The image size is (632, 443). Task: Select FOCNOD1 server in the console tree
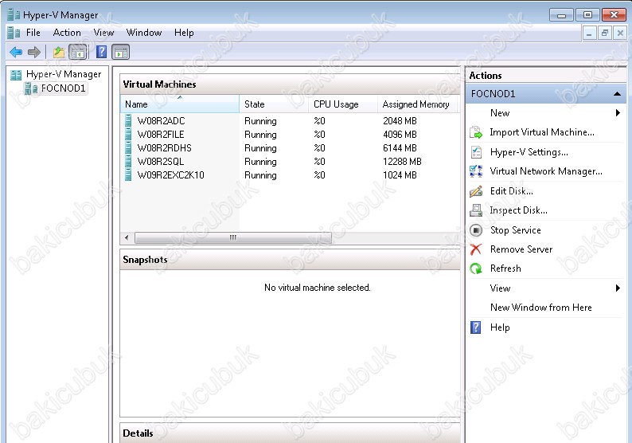point(64,88)
